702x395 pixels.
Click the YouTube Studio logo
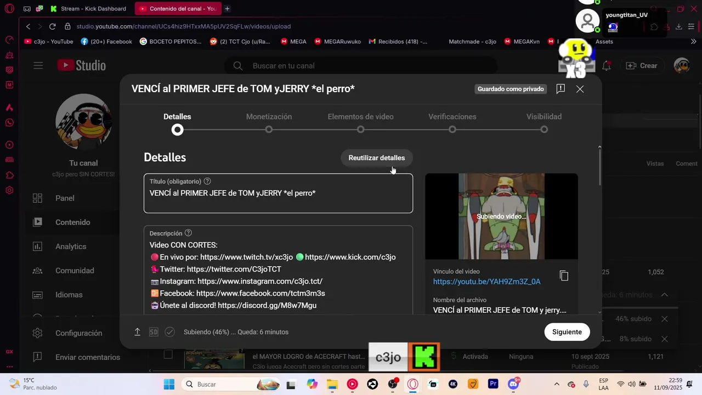pyautogui.click(x=82, y=65)
